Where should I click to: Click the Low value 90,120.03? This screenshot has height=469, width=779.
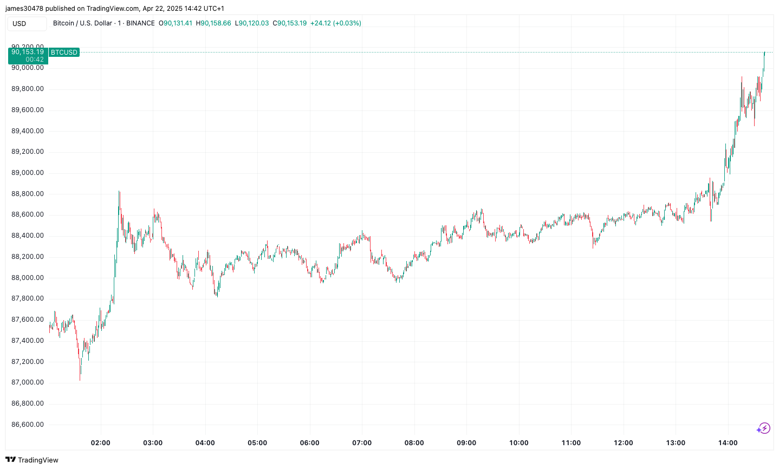(254, 23)
